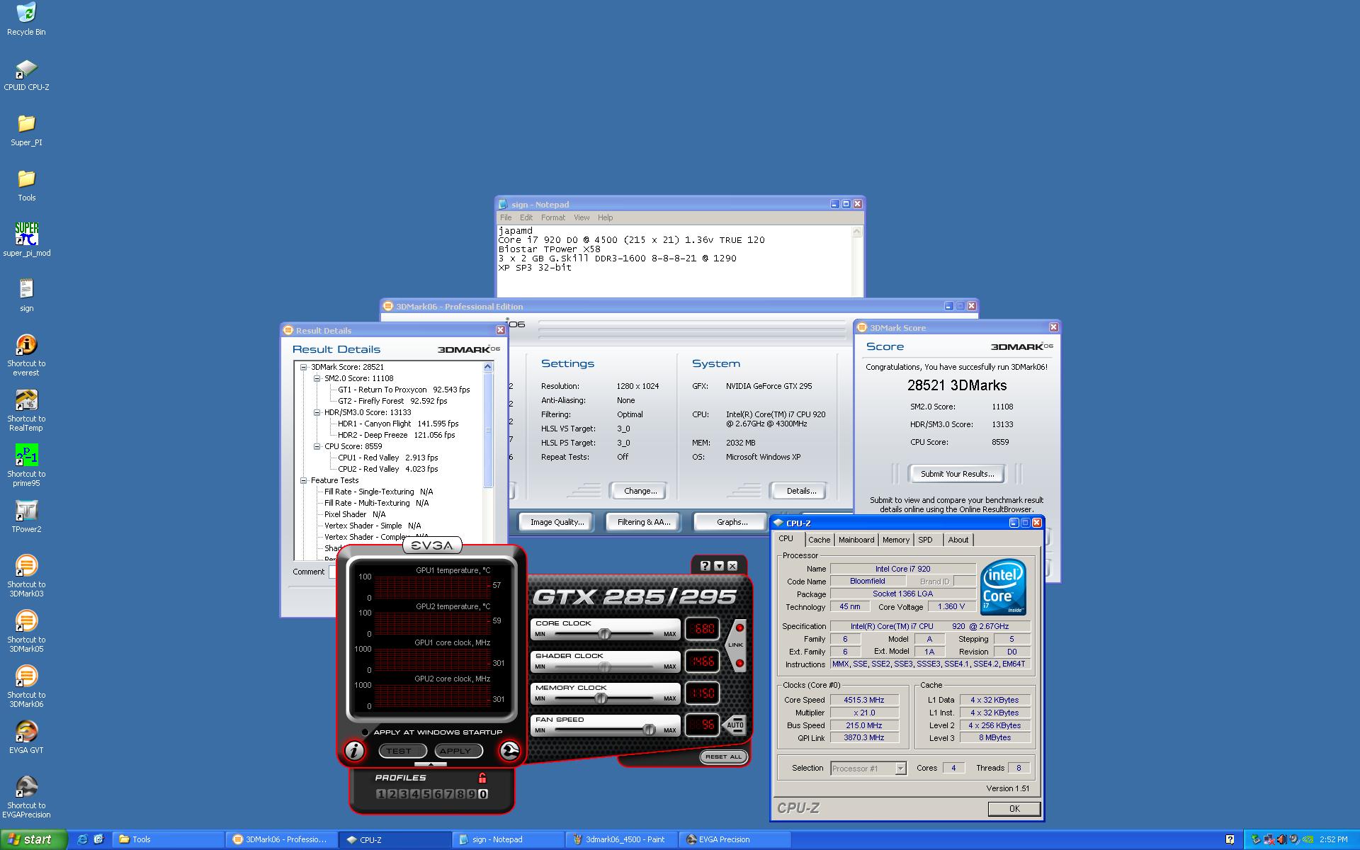Image resolution: width=1360 pixels, height=850 pixels.
Task: Open Filtering & AA button
Action: coord(643,522)
